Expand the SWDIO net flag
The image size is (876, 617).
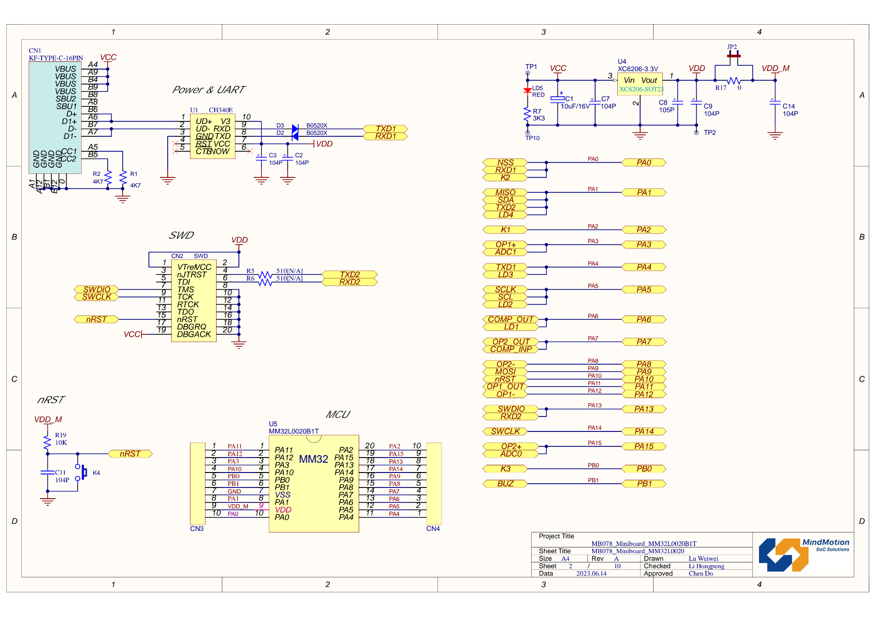click(x=95, y=289)
